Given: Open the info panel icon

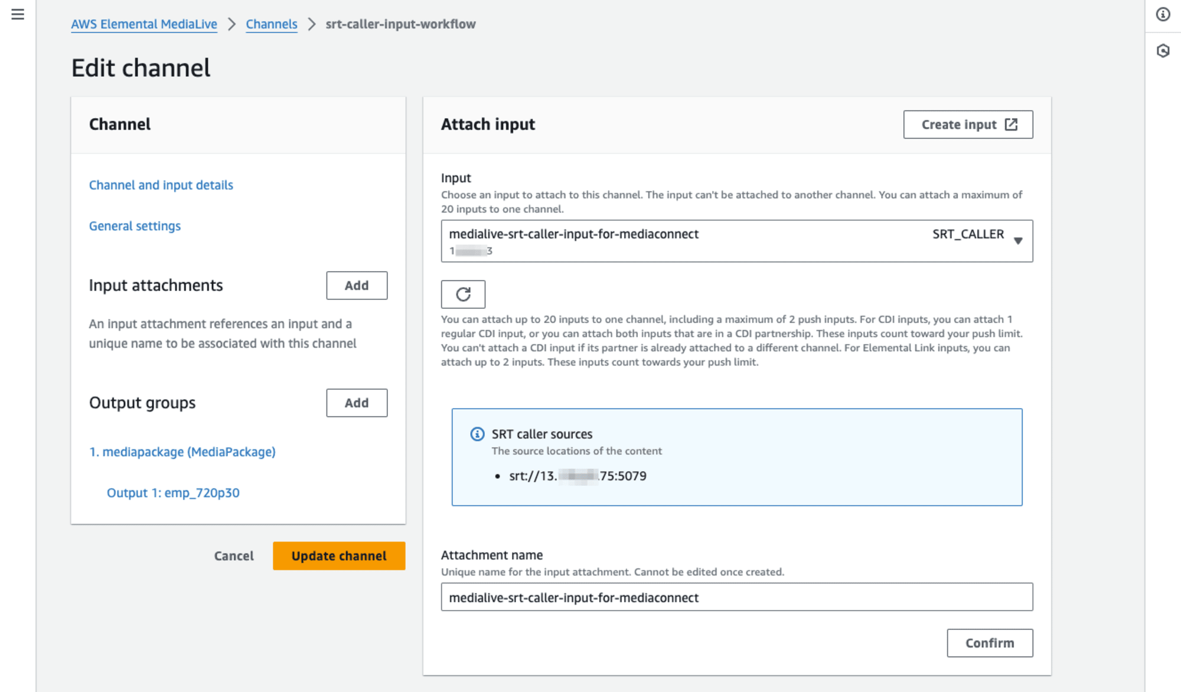Looking at the screenshot, I should [x=1163, y=14].
